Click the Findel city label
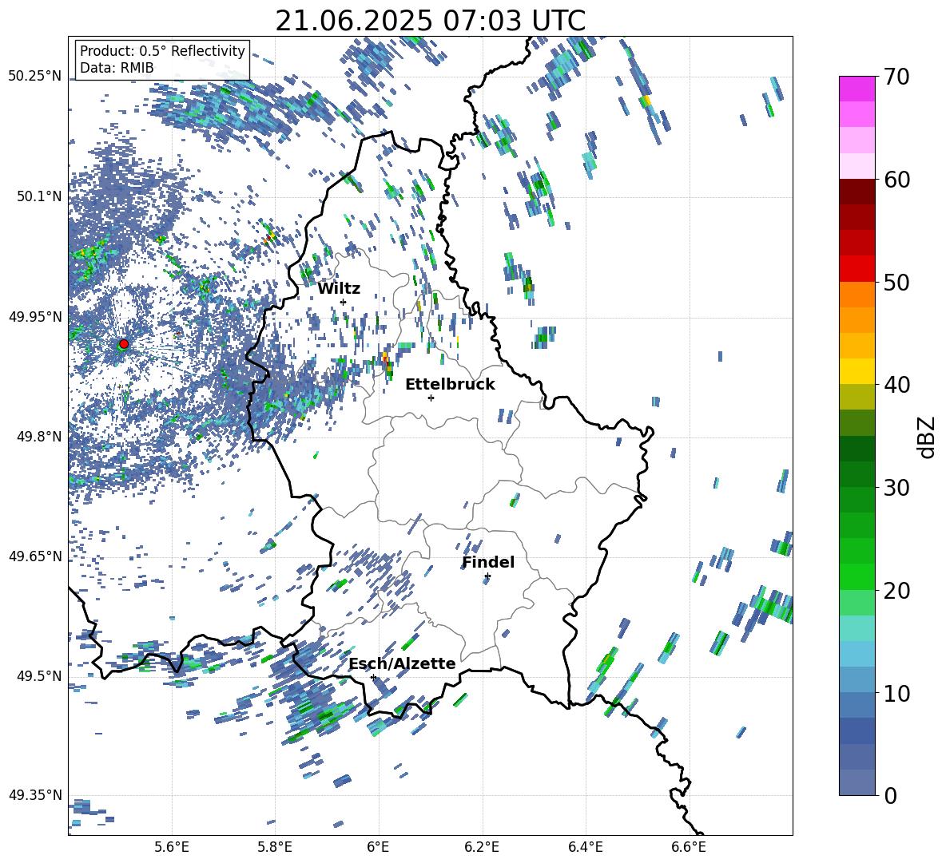Screen dimensions: 946x863 (488, 562)
